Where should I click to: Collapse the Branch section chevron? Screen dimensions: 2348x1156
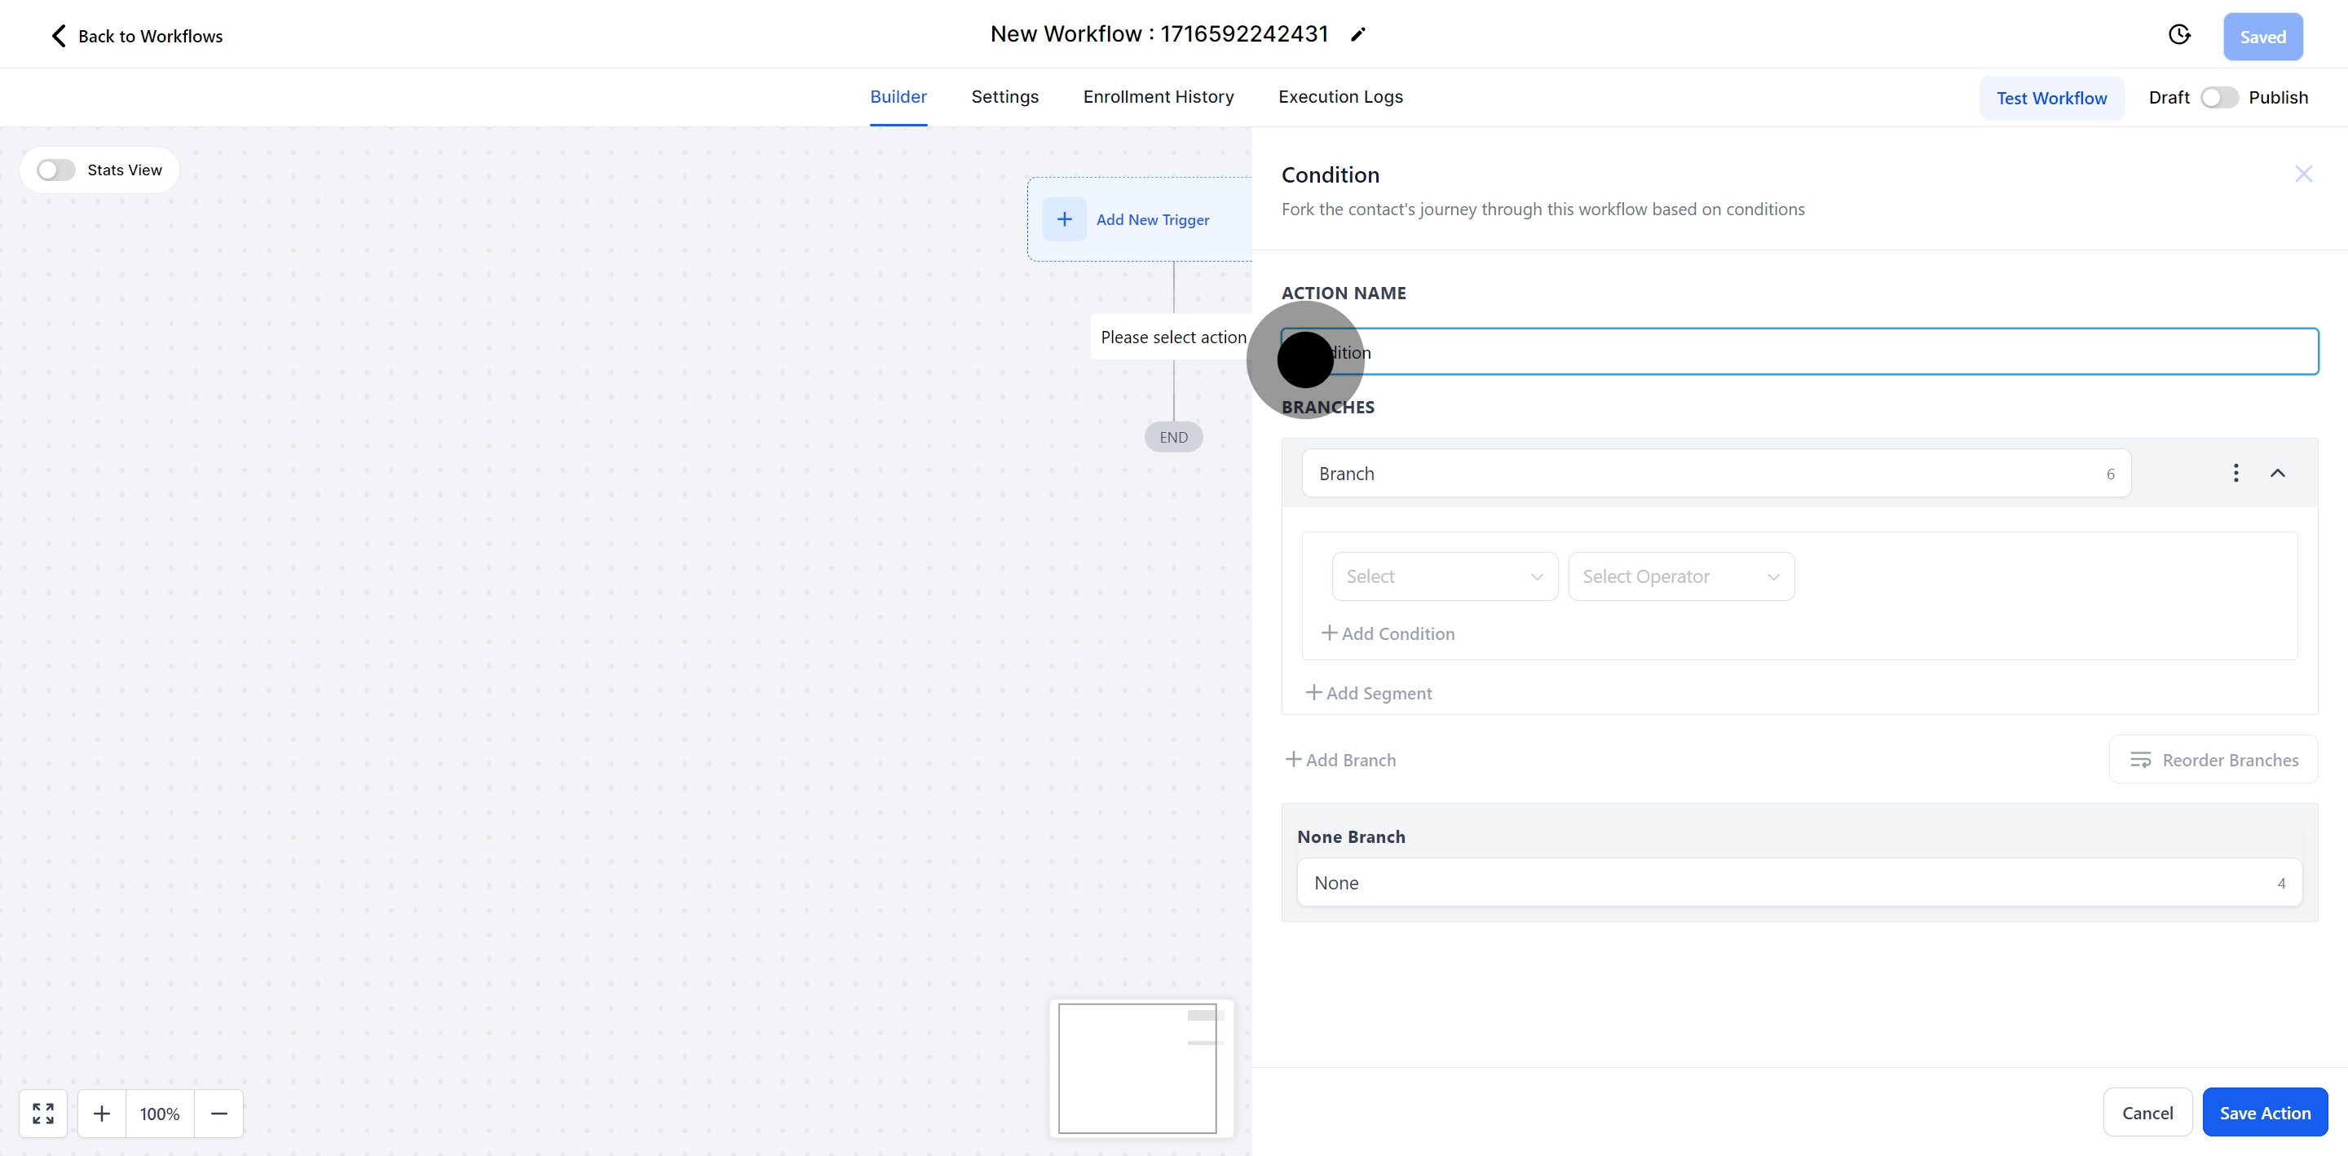tap(2277, 472)
